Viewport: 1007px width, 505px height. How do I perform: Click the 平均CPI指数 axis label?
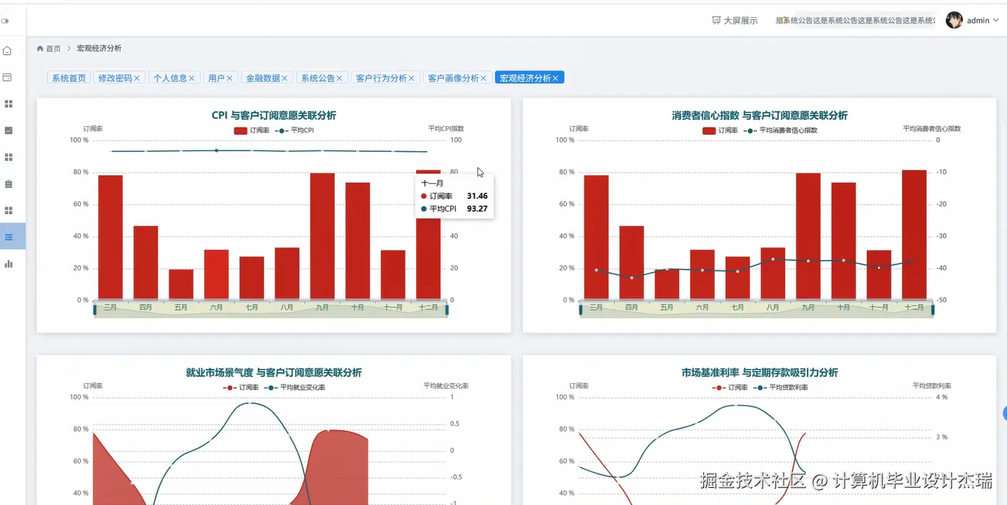click(445, 129)
